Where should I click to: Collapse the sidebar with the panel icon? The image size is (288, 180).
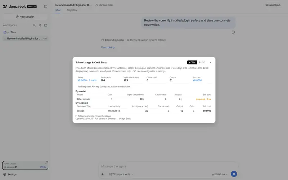(x=46, y=6)
